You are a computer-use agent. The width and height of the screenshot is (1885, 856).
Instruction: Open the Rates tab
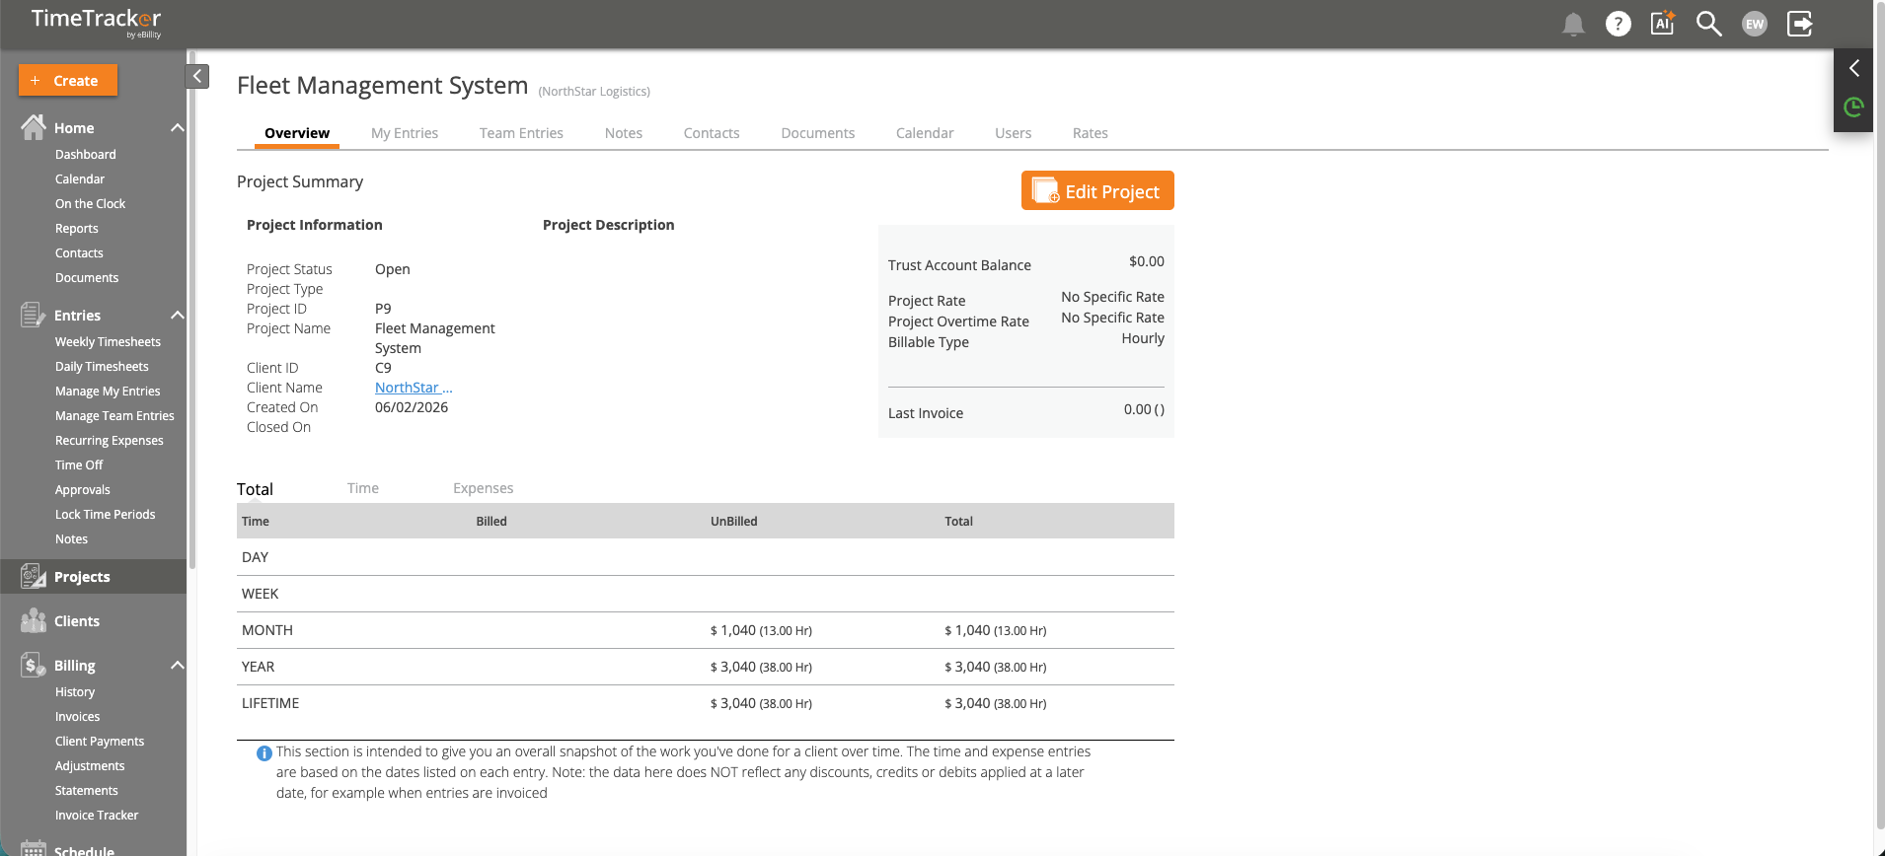(x=1091, y=133)
